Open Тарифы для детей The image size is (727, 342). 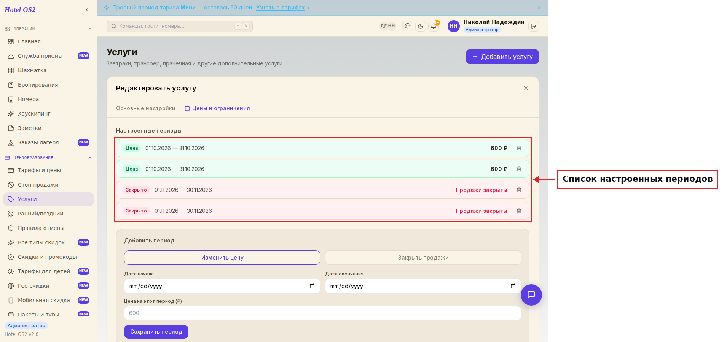pos(48,271)
